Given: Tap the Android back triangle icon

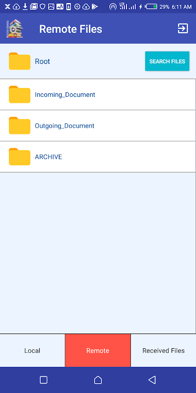Looking at the screenshot, I should point(152,380).
